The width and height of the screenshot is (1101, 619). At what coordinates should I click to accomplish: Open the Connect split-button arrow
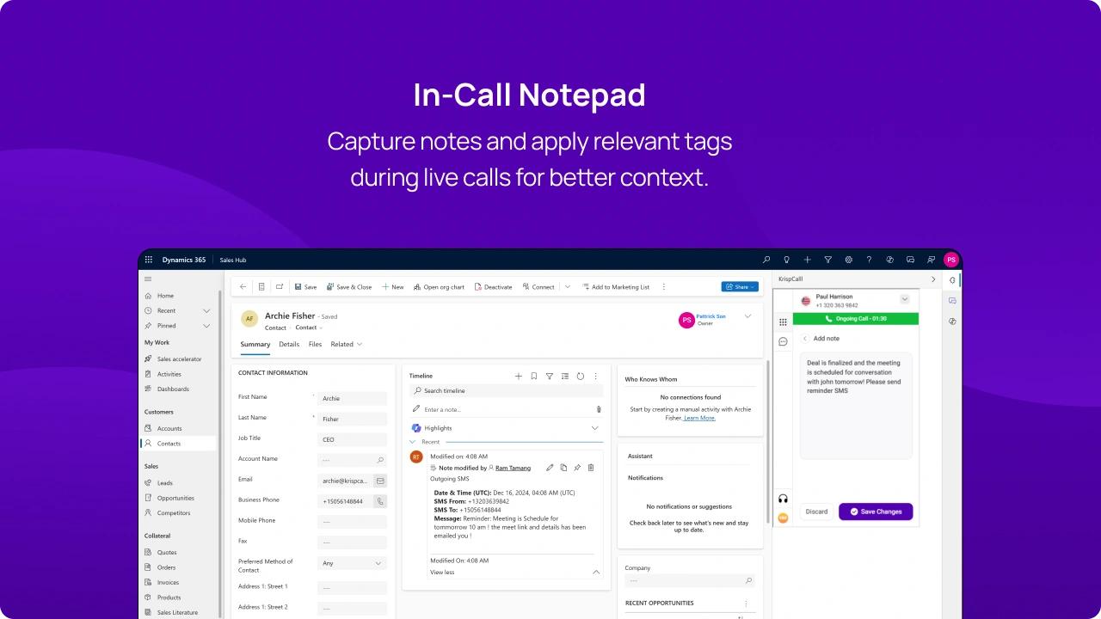(x=568, y=287)
